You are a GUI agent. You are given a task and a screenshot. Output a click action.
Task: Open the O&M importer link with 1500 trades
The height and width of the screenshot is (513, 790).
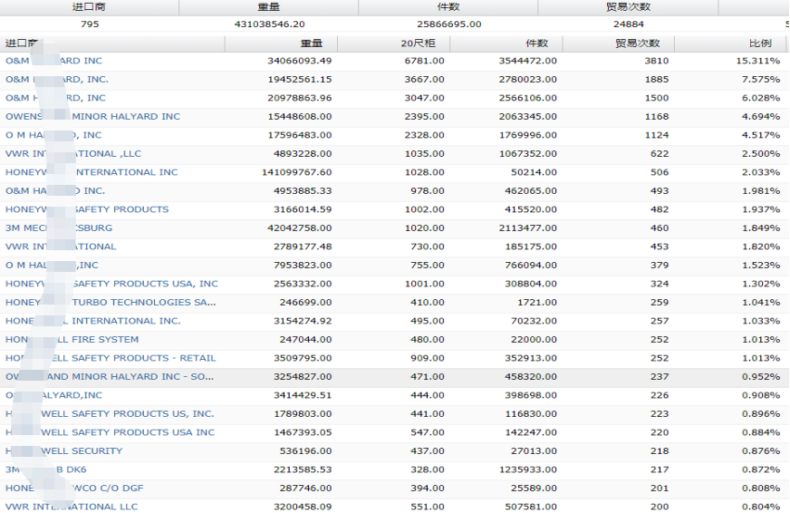pos(55,98)
